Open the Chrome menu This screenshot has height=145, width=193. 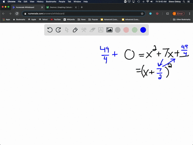[11, 2]
